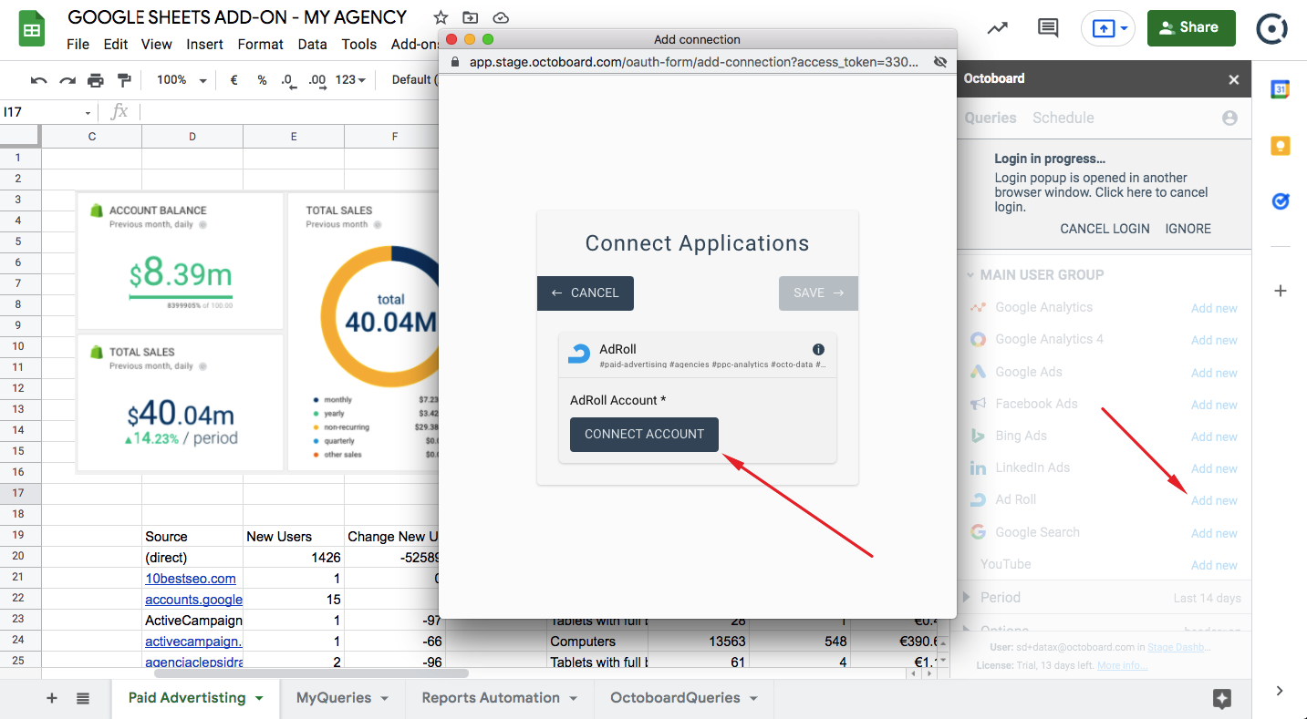Image resolution: width=1307 pixels, height=719 pixels.
Task: Get add-ons with plus icon in side rail
Action: [1281, 291]
